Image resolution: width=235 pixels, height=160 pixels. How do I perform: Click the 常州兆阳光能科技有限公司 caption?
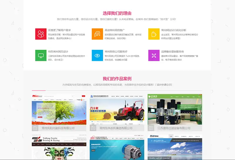point(58,128)
